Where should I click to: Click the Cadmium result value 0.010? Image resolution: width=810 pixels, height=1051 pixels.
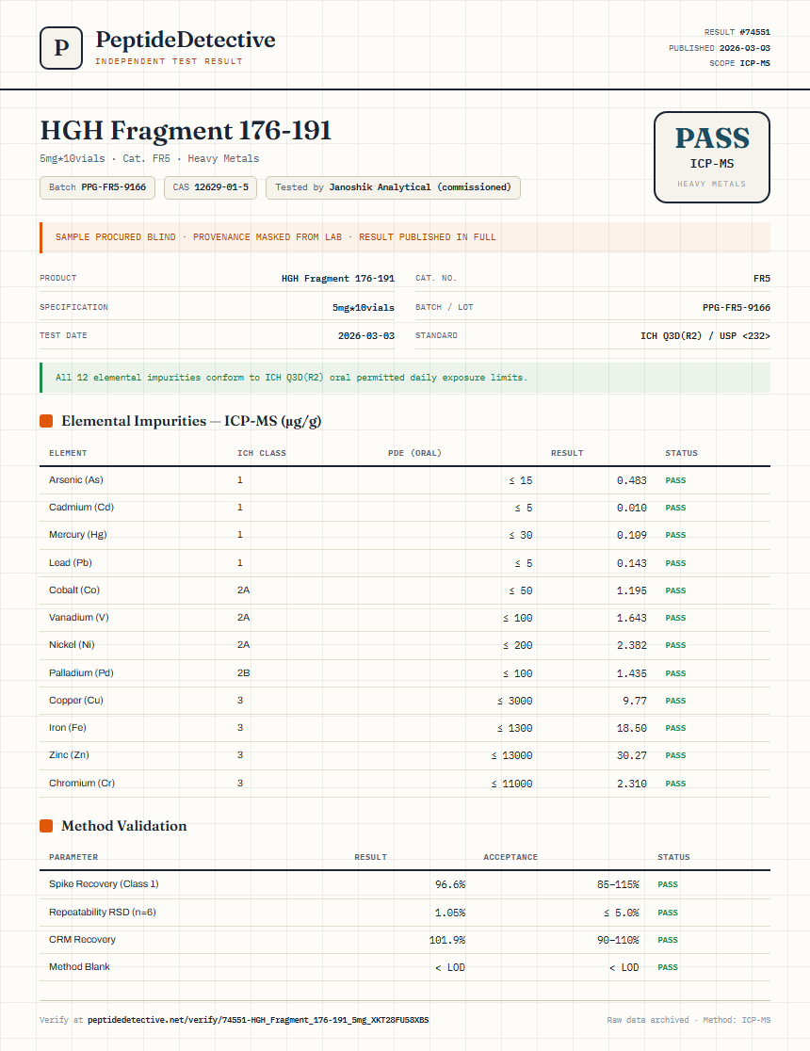[632, 508]
